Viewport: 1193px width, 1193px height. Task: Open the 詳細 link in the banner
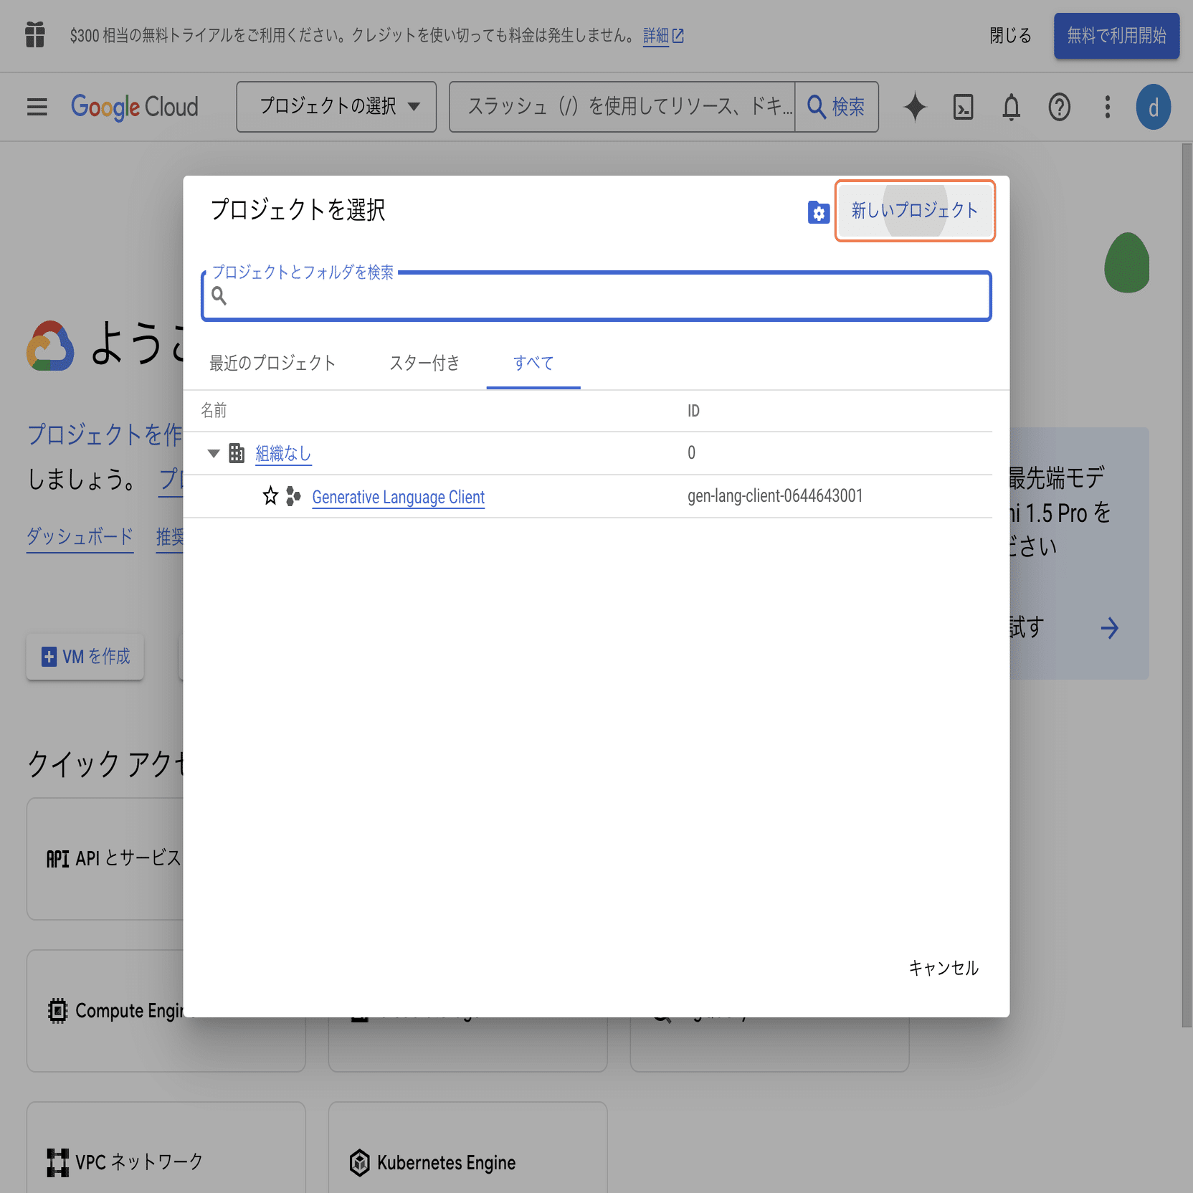pyautogui.click(x=663, y=35)
